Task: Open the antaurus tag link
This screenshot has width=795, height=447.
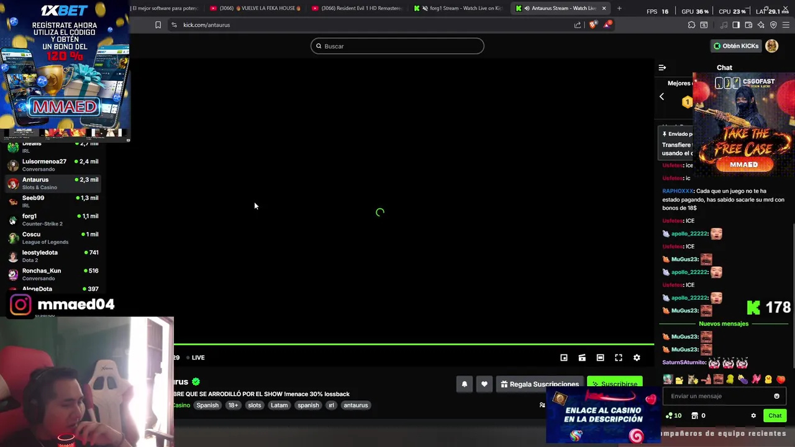Action: pyautogui.click(x=356, y=405)
